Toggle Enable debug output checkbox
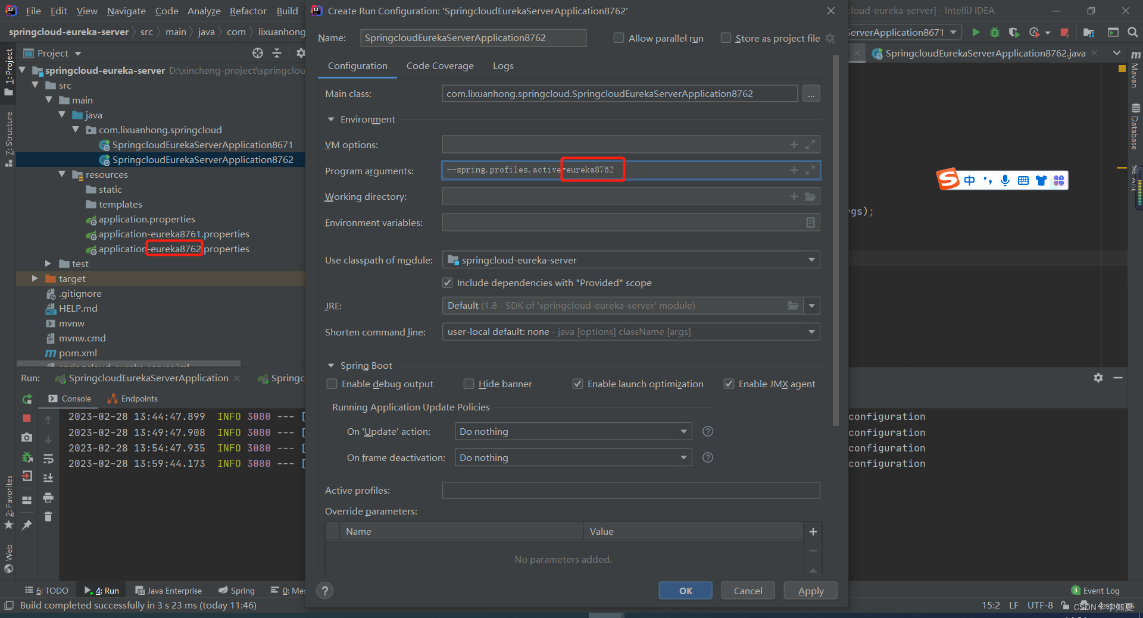The width and height of the screenshot is (1143, 618). 332,384
